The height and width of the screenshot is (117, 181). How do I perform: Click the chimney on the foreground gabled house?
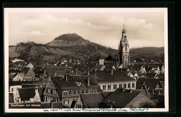(x=66, y=77)
